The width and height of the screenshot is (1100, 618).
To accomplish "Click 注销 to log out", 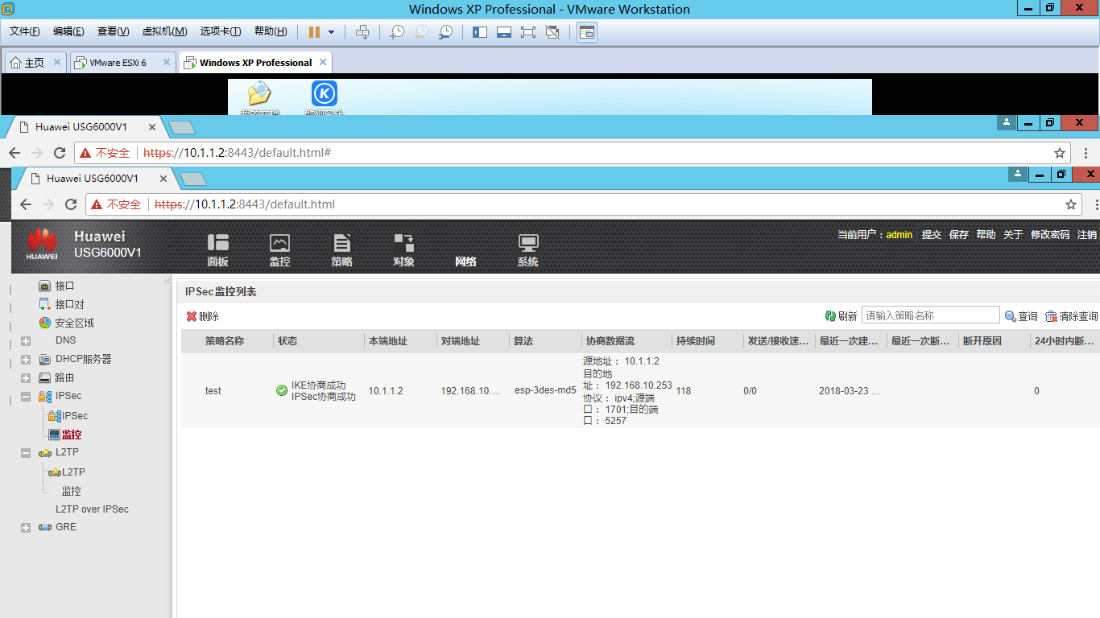I will click(x=1087, y=235).
